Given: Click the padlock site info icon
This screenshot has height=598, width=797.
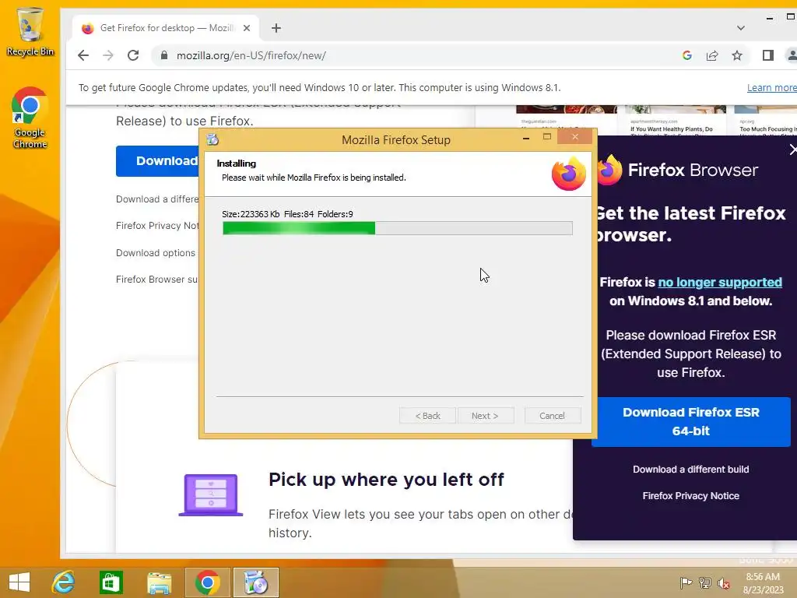Looking at the screenshot, I should pyautogui.click(x=163, y=55).
